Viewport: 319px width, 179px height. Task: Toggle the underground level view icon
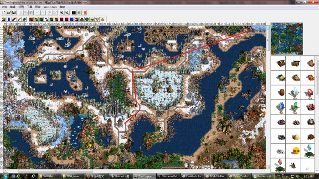point(74,13)
